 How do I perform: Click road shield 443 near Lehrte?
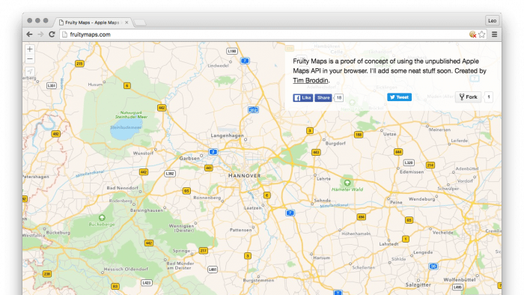tap(316, 152)
